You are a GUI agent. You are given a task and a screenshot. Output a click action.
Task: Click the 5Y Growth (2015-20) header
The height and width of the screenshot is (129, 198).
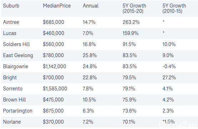[x=134, y=8]
